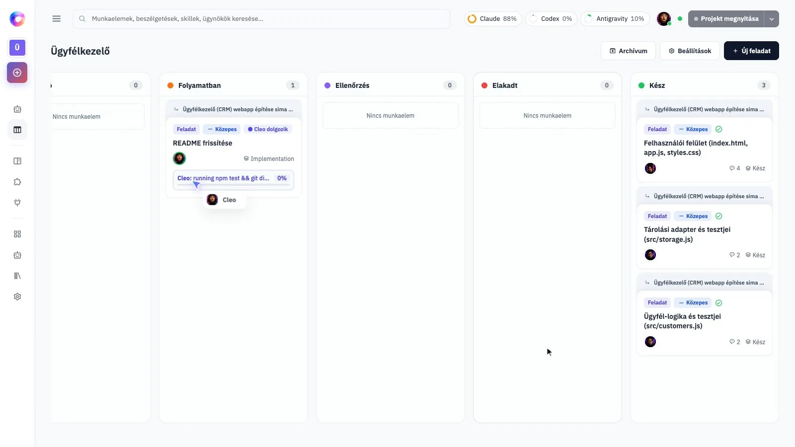Click the Ellenőrzés column header
Image resolution: width=795 pixels, height=447 pixels.
391,85
